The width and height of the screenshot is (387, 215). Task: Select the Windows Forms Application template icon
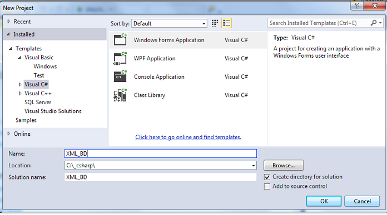120,39
